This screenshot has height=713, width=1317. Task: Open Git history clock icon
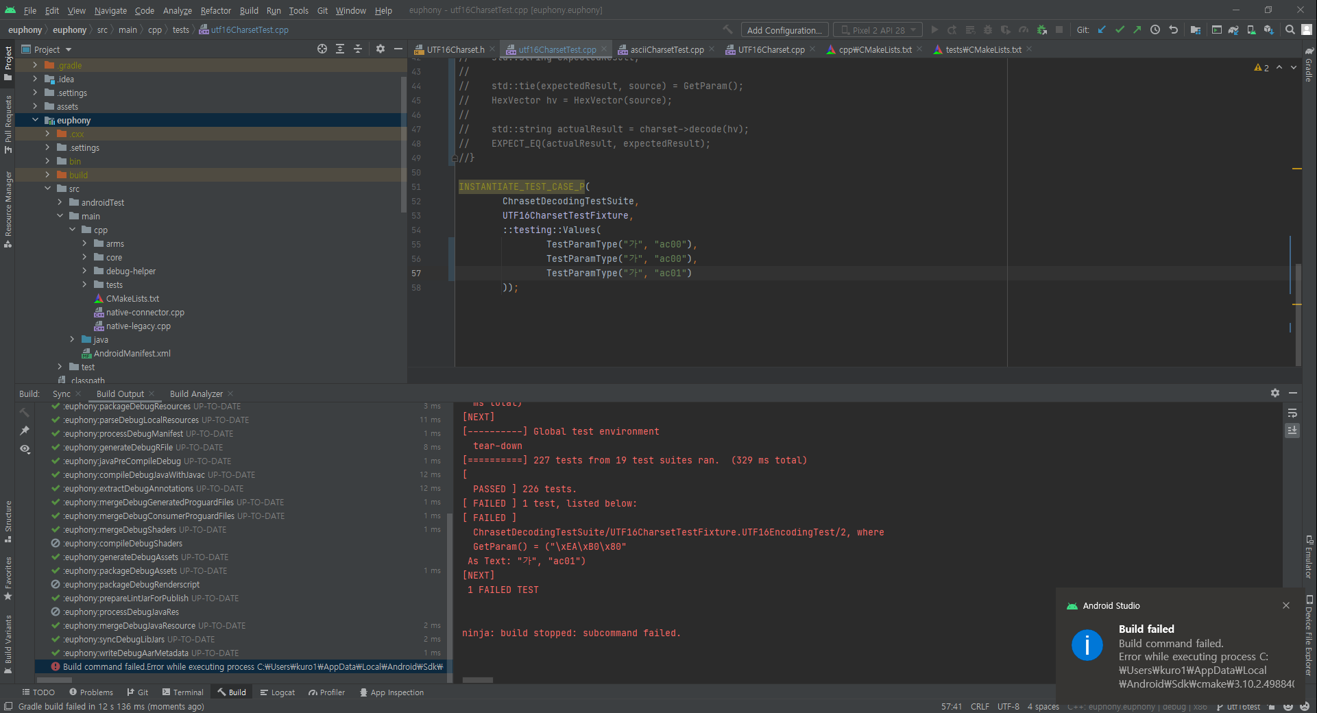1155,29
